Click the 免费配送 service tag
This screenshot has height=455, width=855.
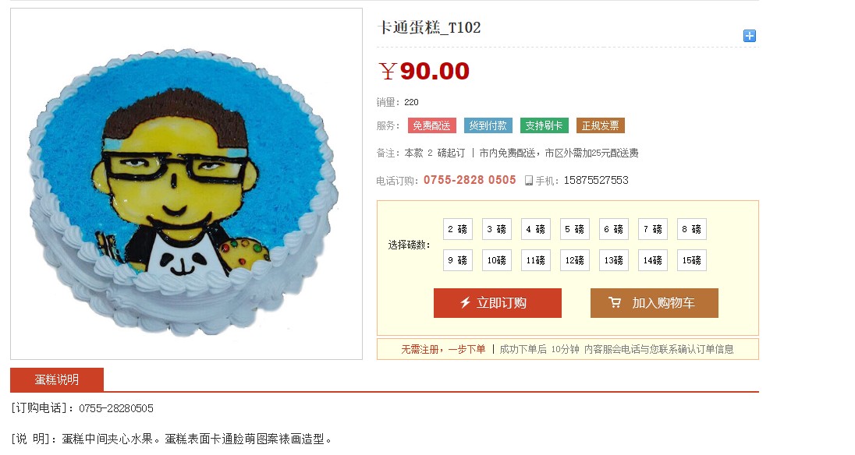coord(432,125)
